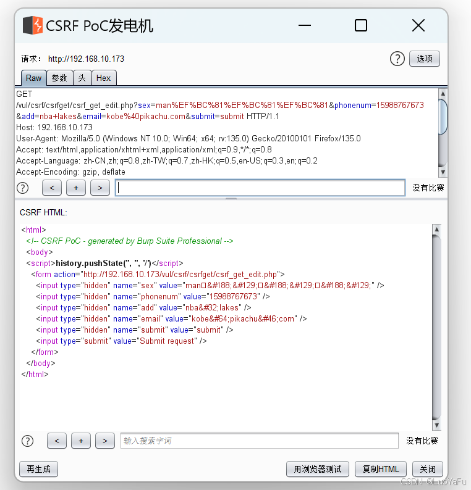The image size is (471, 490).
Task: Click the + button in request search bar
Action: (x=76, y=188)
